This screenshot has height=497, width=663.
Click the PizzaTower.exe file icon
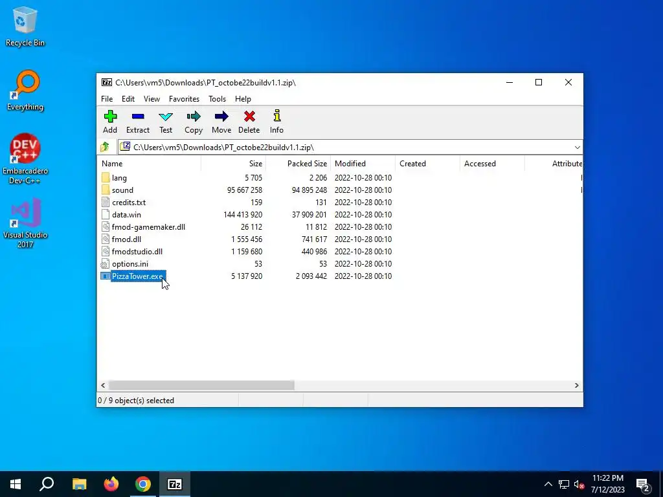(x=106, y=276)
